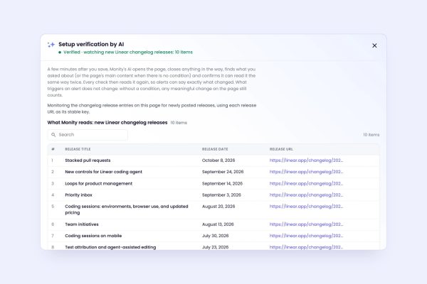Open the URL for Loops for product management
427x284 pixels.
pyautogui.click(x=306, y=183)
